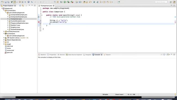Viewport: 177px width, 100px height.
Task: Click the error marker on line 9
Action: click(x=39, y=22)
